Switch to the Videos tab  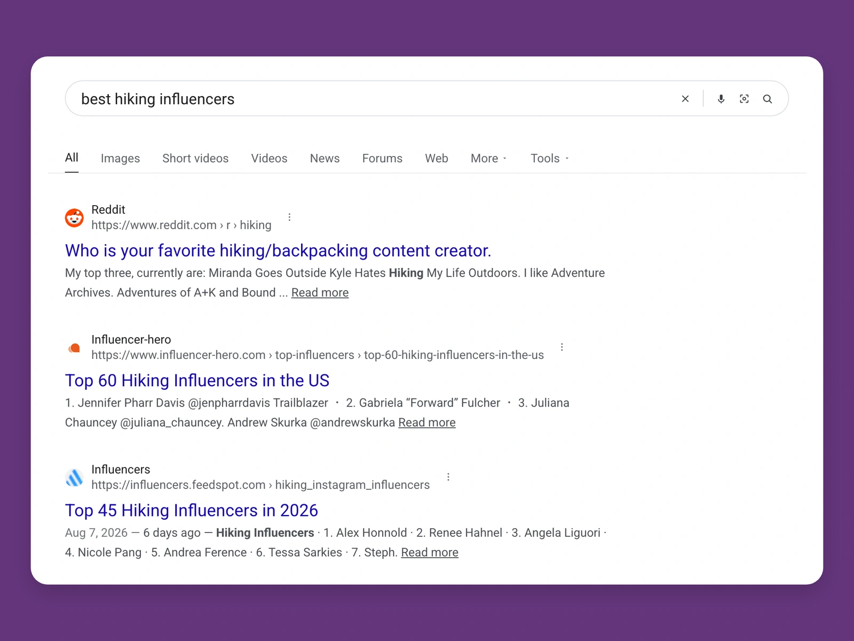(x=269, y=158)
